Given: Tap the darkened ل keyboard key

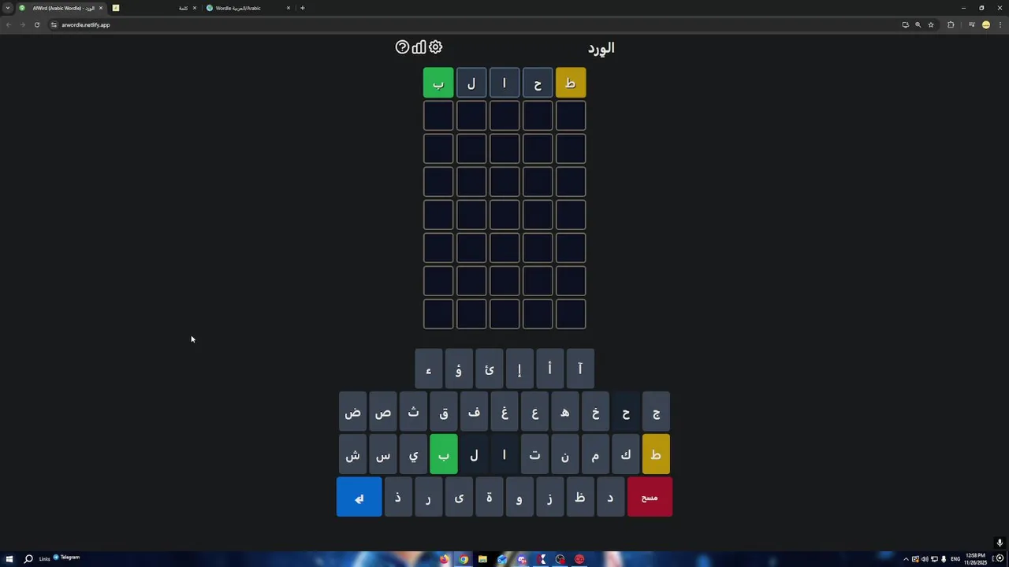Looking at the screenshot, I should [x=474, y=454].
